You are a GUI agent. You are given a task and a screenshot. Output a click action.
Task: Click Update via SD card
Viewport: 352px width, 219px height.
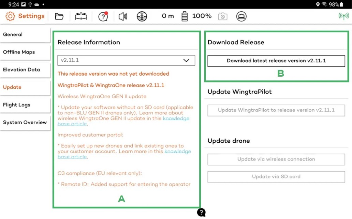coord(276,177)
